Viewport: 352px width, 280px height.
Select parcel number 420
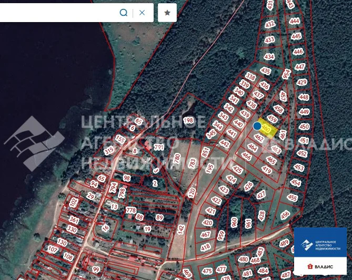coord(207,223)
